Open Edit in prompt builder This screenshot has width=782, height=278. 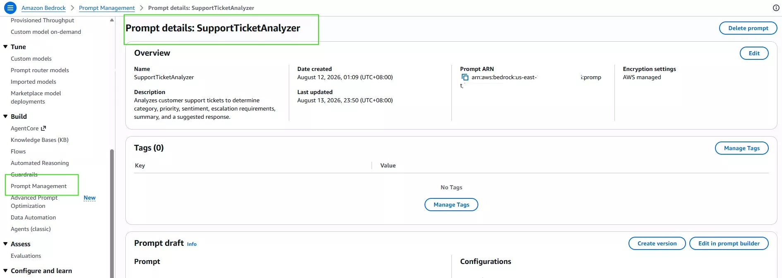click(x=729, y=243)
